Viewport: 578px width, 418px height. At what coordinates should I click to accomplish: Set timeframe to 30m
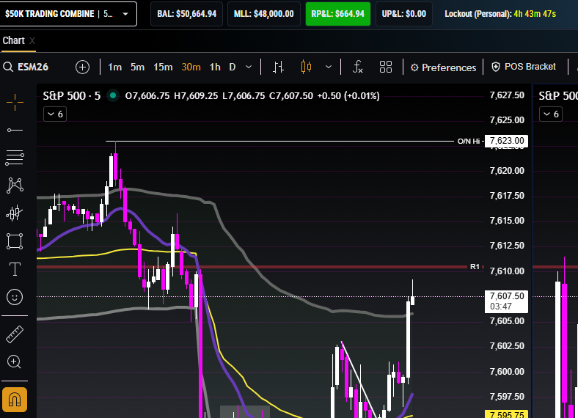pyautogui.click(x=191, y=67)
